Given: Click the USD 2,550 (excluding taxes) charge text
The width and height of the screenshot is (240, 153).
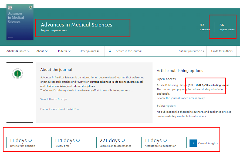Looking at the screenshot, I should [212, 85].
